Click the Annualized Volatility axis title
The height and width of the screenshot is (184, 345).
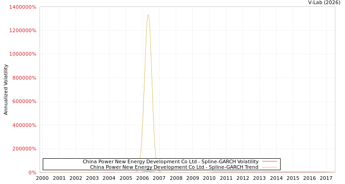6,90
